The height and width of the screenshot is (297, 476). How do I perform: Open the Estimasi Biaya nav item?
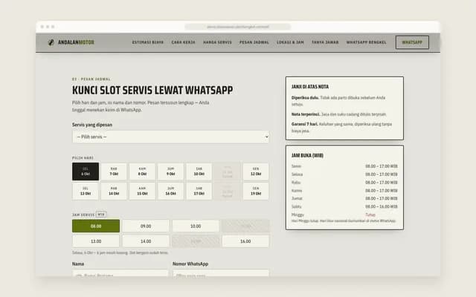pos(148,42)
